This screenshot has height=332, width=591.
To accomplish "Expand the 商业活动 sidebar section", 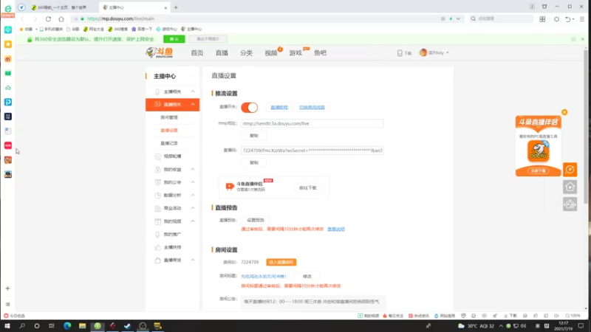I will coord(193,208).
